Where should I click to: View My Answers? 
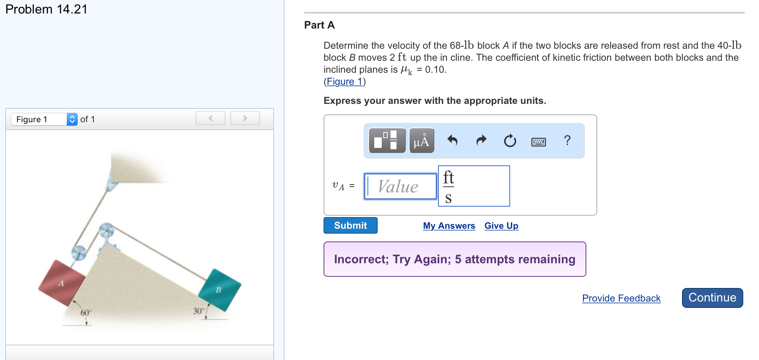(449, 226)
